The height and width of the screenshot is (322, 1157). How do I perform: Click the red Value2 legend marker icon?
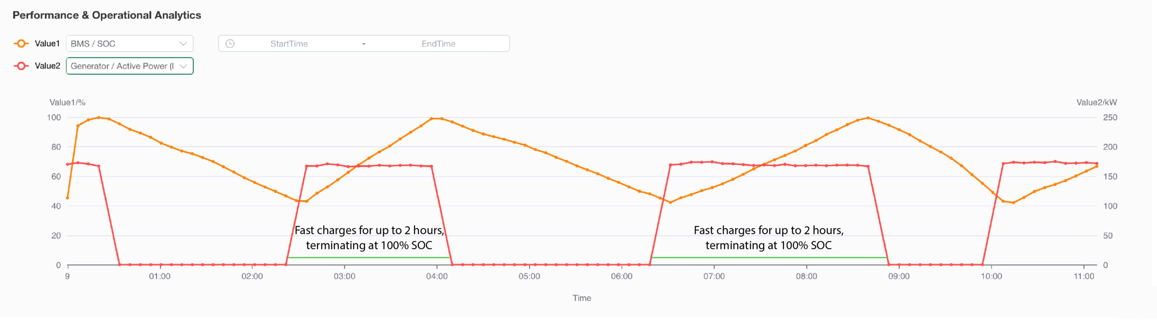21,66
